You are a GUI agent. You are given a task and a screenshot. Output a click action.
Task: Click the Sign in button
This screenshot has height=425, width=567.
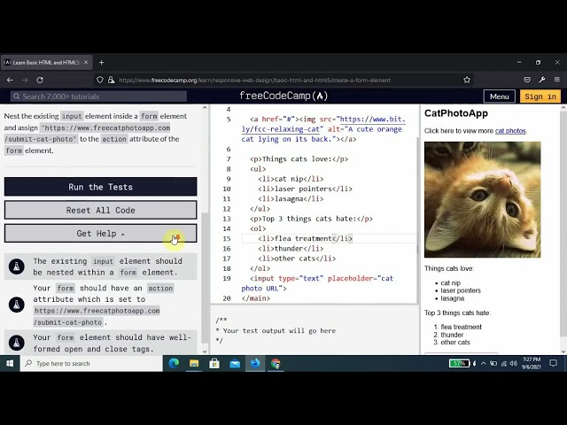(540, 97)
